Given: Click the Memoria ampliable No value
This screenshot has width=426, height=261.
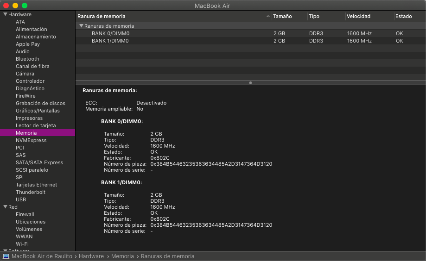Looking at the screenshot, I should (140, 109).
